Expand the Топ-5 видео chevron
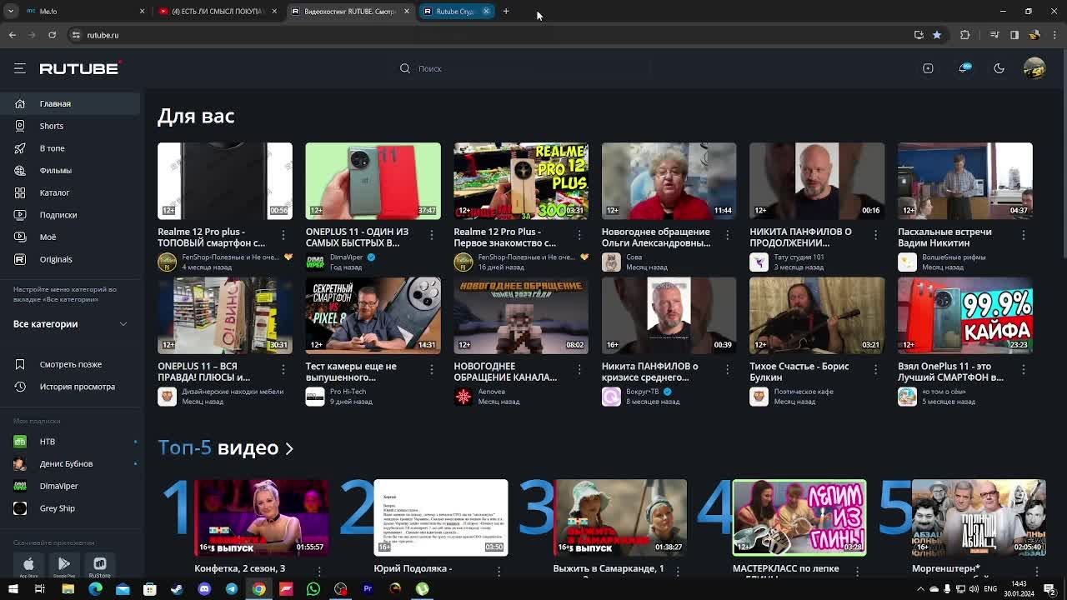 (289, 448)
